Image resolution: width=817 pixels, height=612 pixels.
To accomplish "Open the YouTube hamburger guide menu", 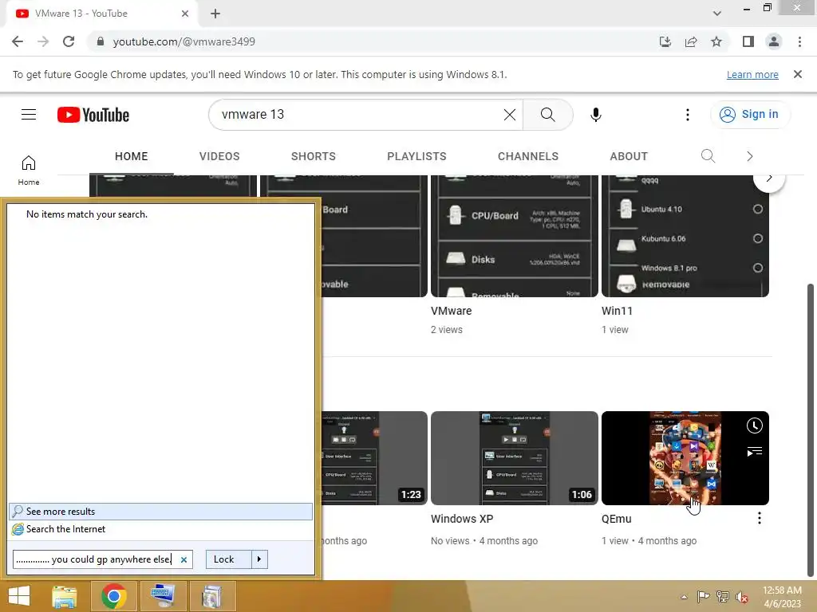I will click(x=29, y=115).
